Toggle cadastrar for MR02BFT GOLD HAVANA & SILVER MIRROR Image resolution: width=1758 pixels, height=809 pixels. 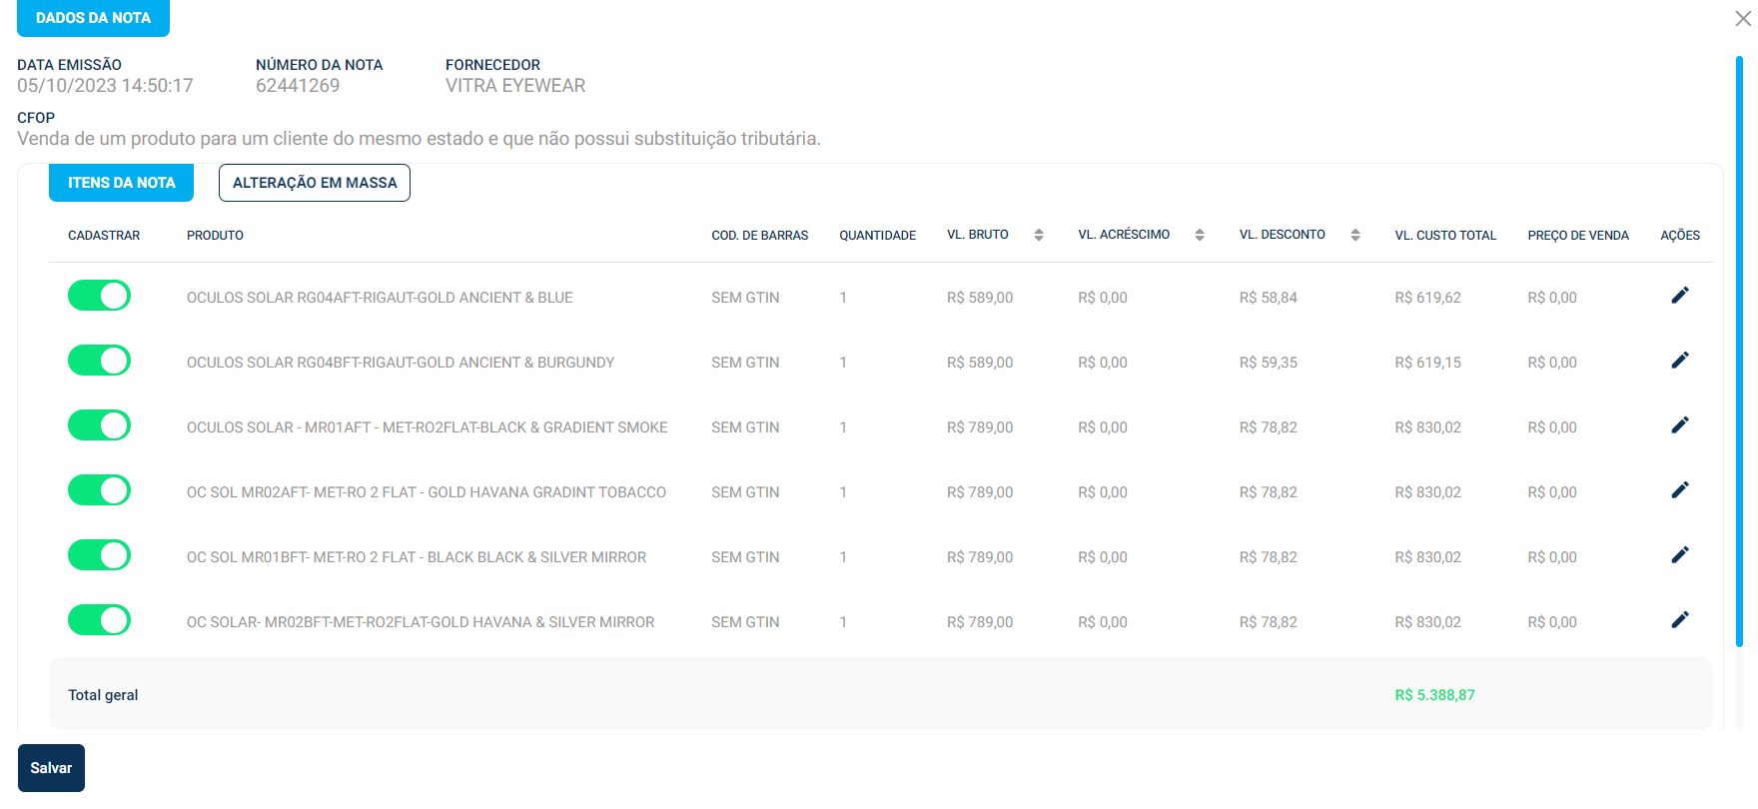(x=99, y=620)
